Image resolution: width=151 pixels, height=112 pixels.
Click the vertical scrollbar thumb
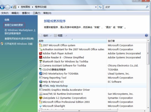tap(148, 53)
